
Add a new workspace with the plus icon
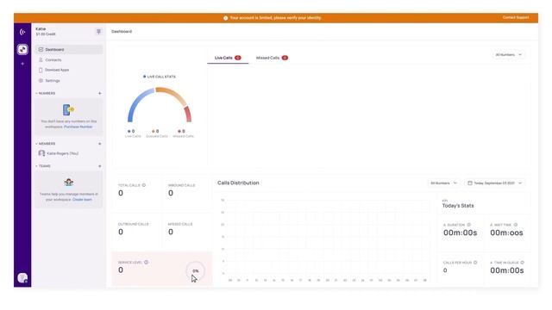[22, 64]
